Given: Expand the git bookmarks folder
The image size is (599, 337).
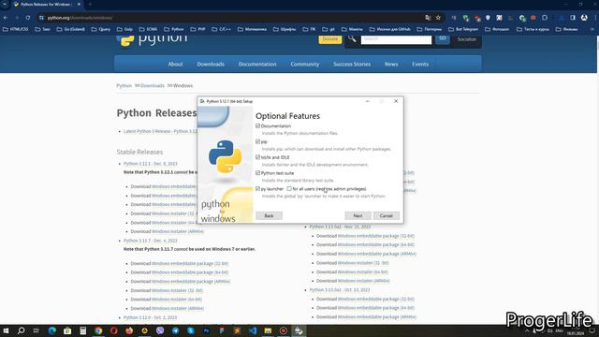Looking at the screenshot, I should 329,29.
